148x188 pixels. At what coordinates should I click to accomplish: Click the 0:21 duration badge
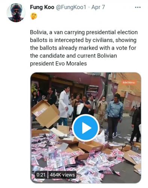[x=41, y=174]
